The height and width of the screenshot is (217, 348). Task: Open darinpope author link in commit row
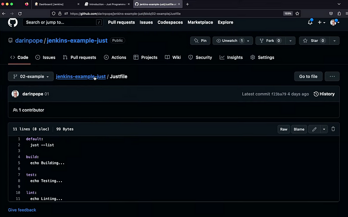point(33,94)
